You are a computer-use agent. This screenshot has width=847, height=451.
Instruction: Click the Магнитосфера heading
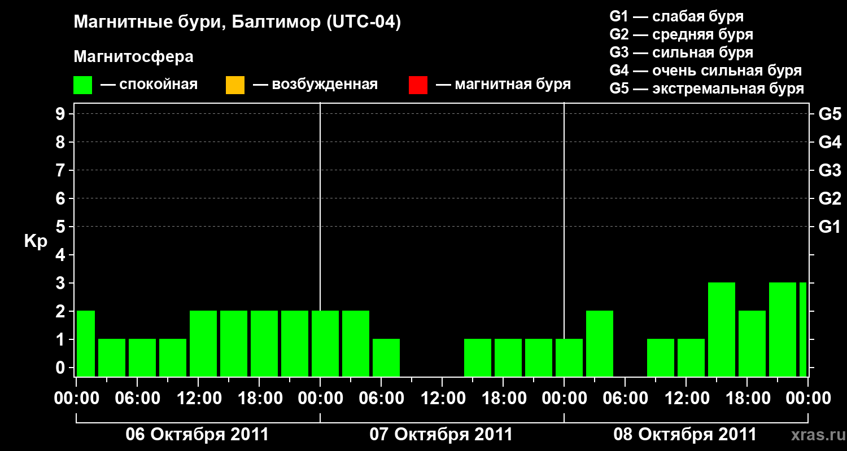click(x=133, y=57)
